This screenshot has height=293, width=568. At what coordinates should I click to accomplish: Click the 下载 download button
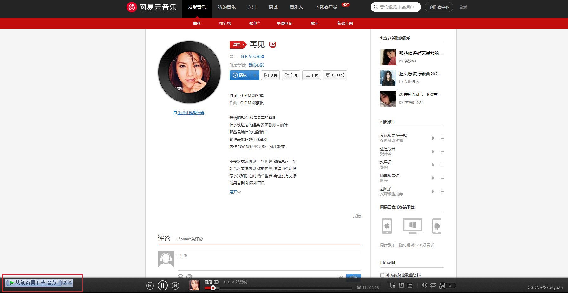pos(311,75)
